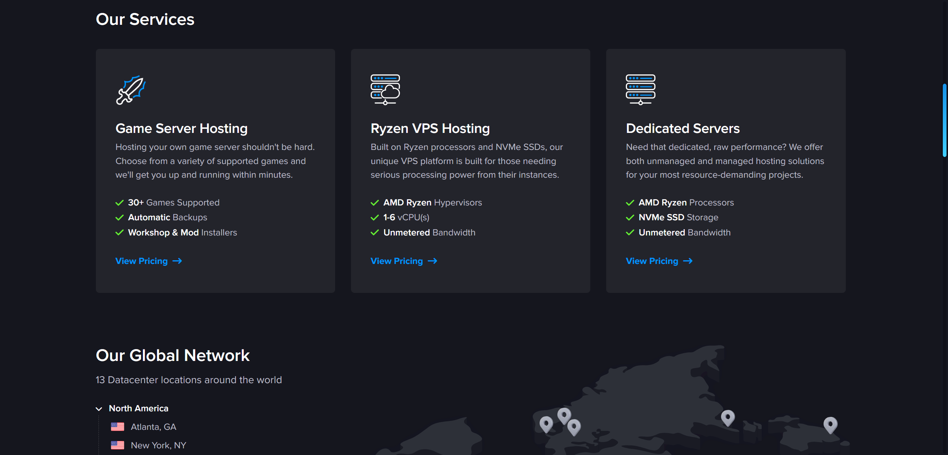Image resolution: width=948 pixels, height=455 pixels.
Task: Click the Dedicated Servers heading
Action: point(682,128)
